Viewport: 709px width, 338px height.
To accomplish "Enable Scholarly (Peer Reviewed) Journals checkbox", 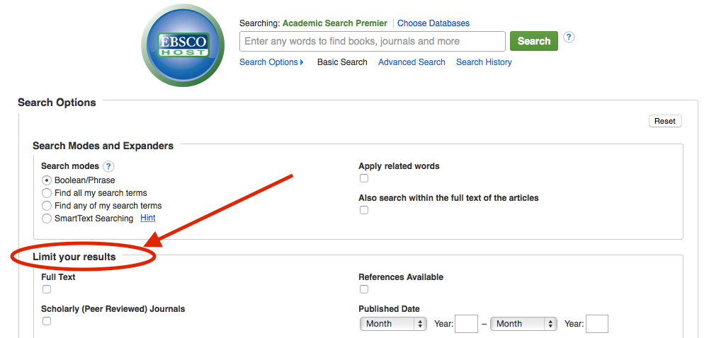I will pos(47,321).
